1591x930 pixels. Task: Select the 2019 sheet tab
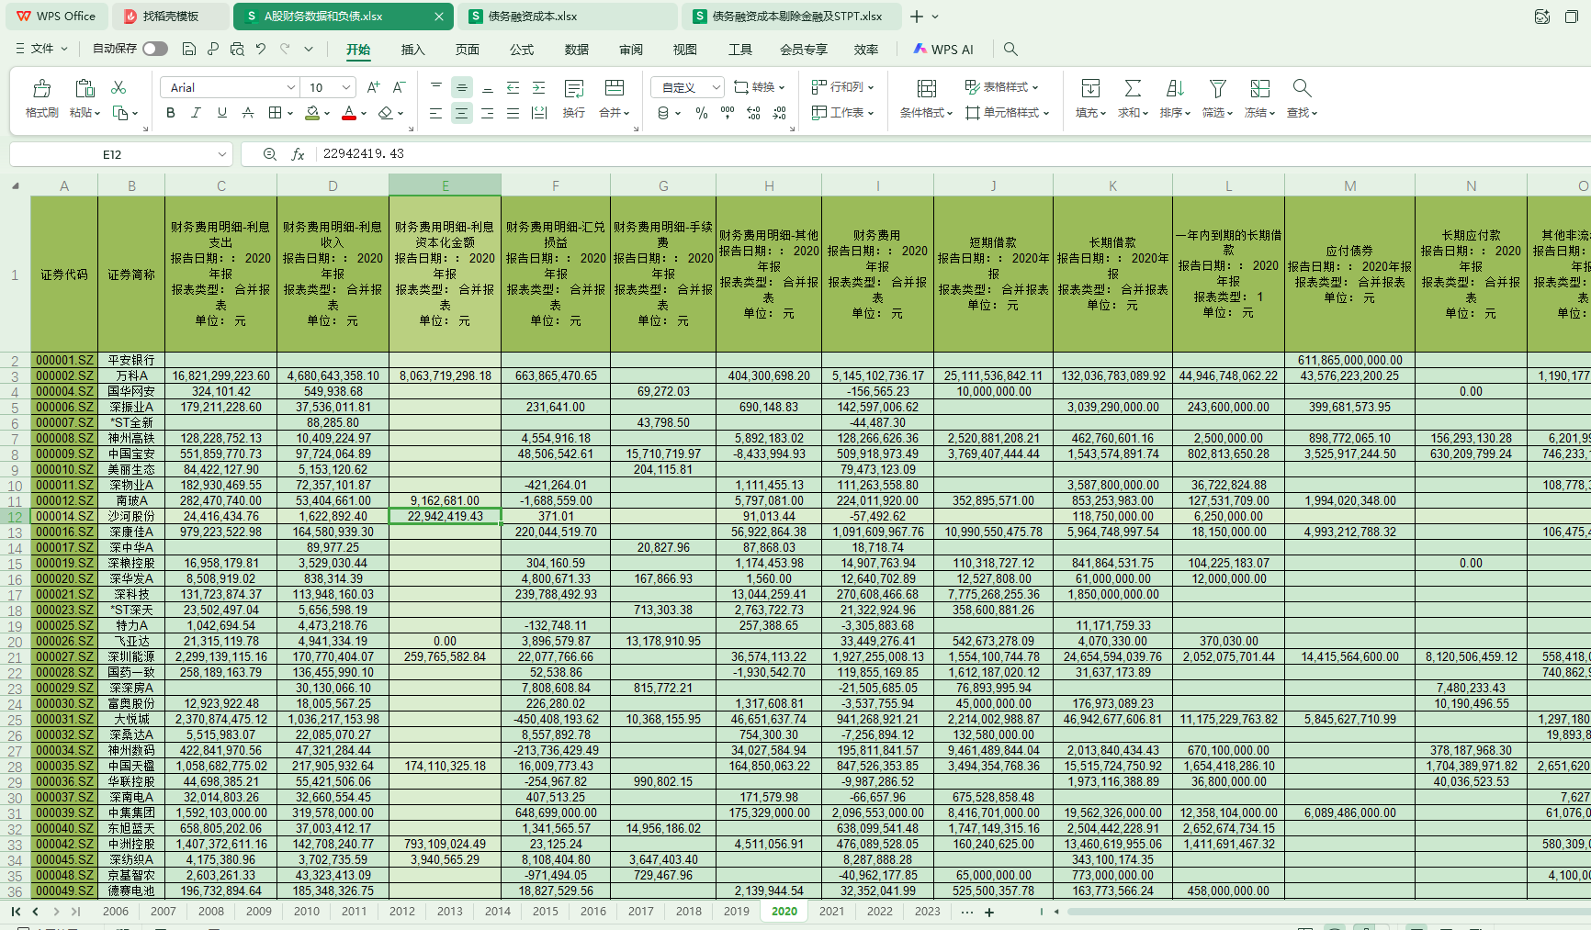pos(737,912)
